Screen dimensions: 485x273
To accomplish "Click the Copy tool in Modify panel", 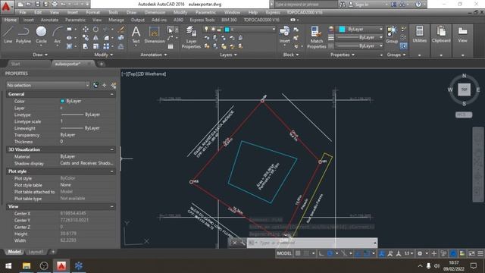I will (x=86, y=38).
